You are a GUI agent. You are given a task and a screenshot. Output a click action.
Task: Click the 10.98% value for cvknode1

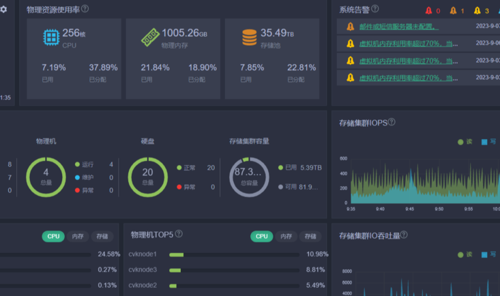317,254
